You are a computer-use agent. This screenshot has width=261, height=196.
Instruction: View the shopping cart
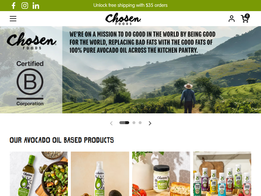pos(245,18)
